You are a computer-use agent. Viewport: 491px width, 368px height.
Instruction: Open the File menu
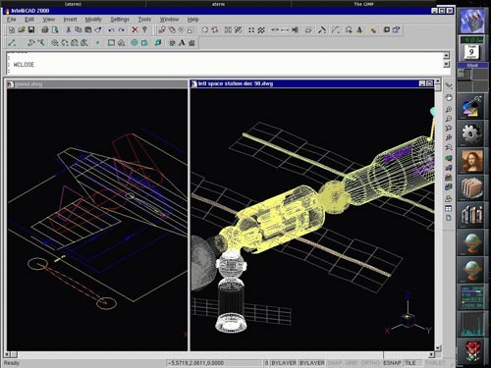12,20
